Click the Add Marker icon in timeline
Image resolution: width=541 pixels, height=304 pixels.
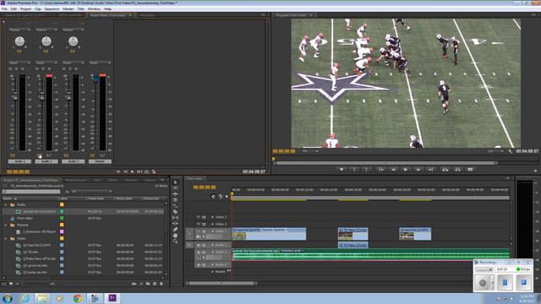pos(227,197)
